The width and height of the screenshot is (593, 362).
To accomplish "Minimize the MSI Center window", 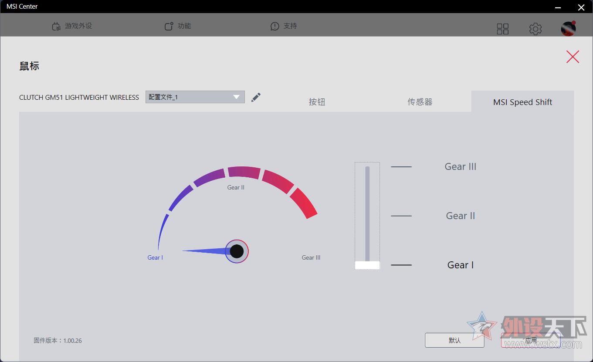I will 559,7.
